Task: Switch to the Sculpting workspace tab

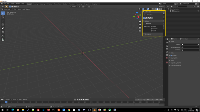Action: [x=42, y=4]
